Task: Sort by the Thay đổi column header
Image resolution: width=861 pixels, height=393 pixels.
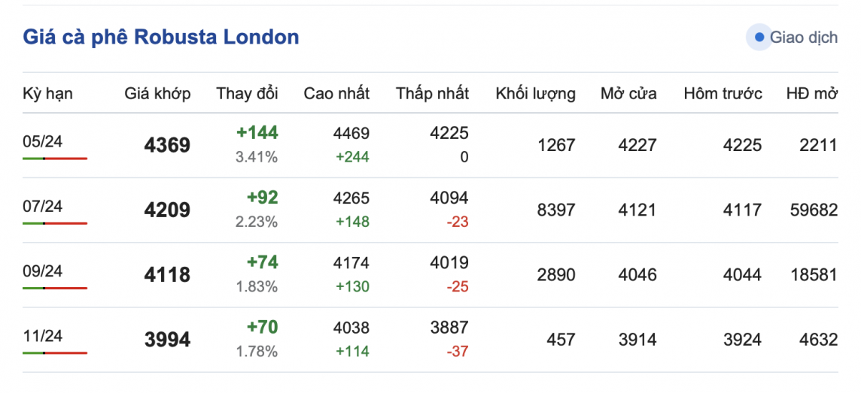Action: click(x=247, y=94)
